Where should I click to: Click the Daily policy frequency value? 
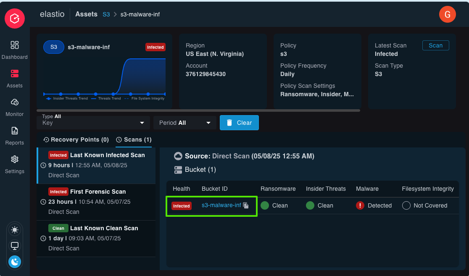pyautogui.click(x=287, y=74)
